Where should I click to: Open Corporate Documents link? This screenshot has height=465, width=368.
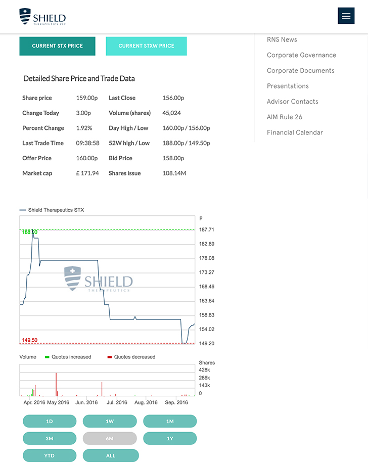point(300,71)
